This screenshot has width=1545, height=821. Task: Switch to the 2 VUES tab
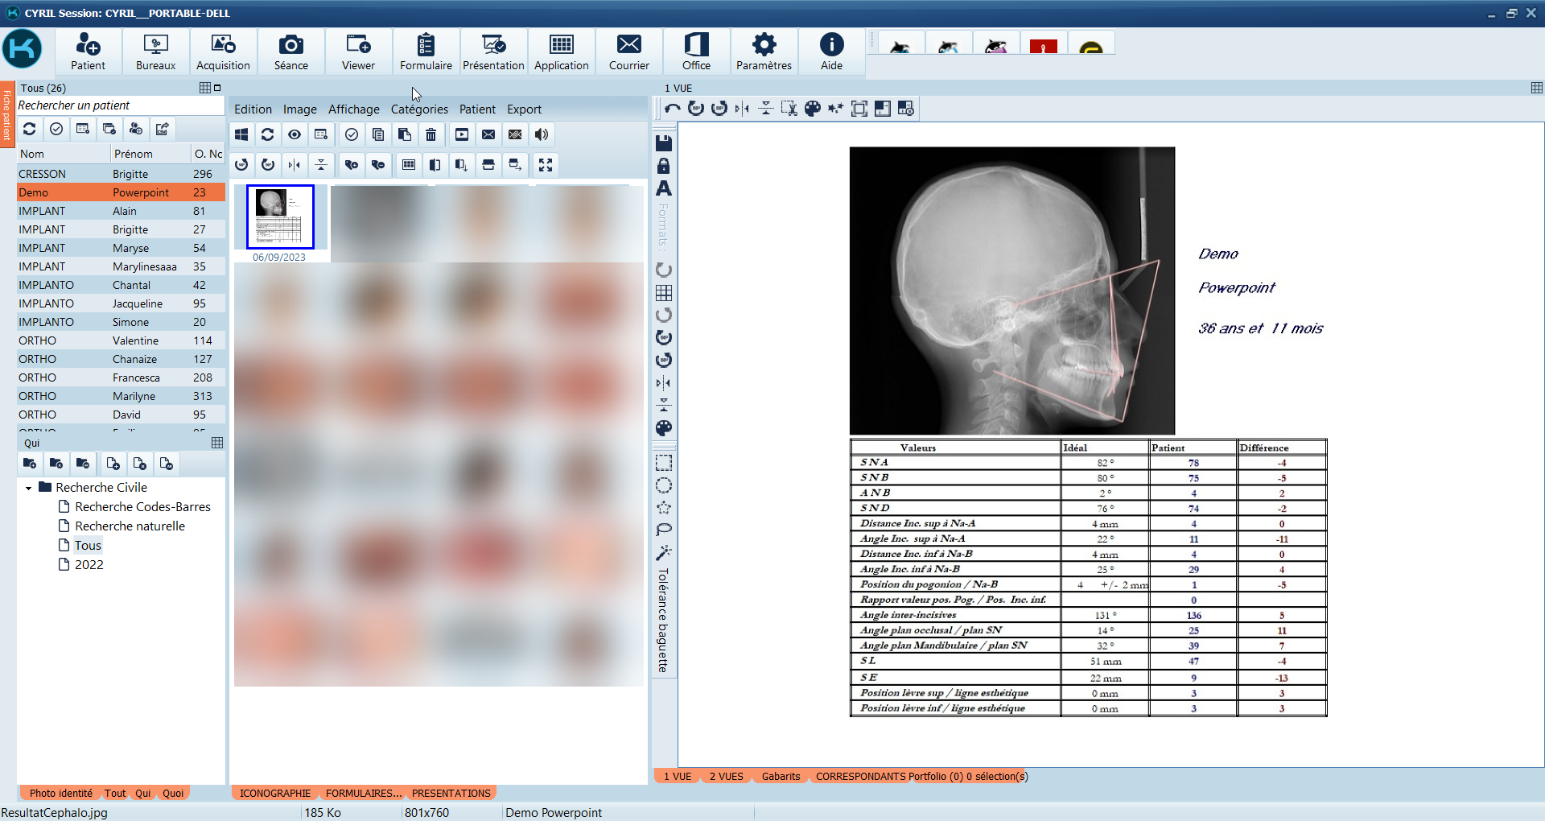click(726, 776)
